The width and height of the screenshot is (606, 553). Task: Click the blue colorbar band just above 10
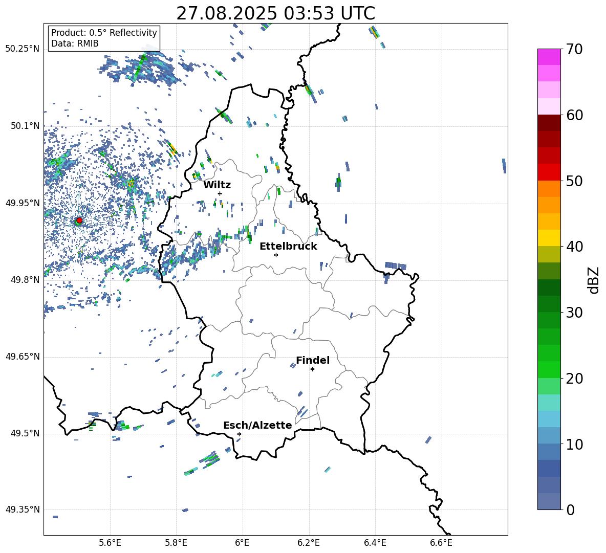549,435
